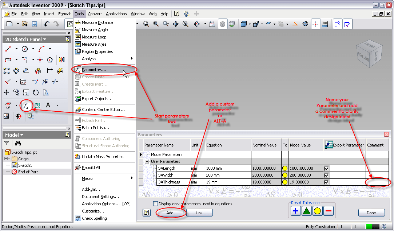The width and height of the screenshot is (394, 231).
Task: Uncheck Export Parameter for OAThickness
Action: pyautogui.click(x=326, y=182)
